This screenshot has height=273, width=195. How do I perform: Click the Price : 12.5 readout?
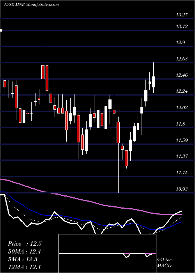tap(25, 244)
